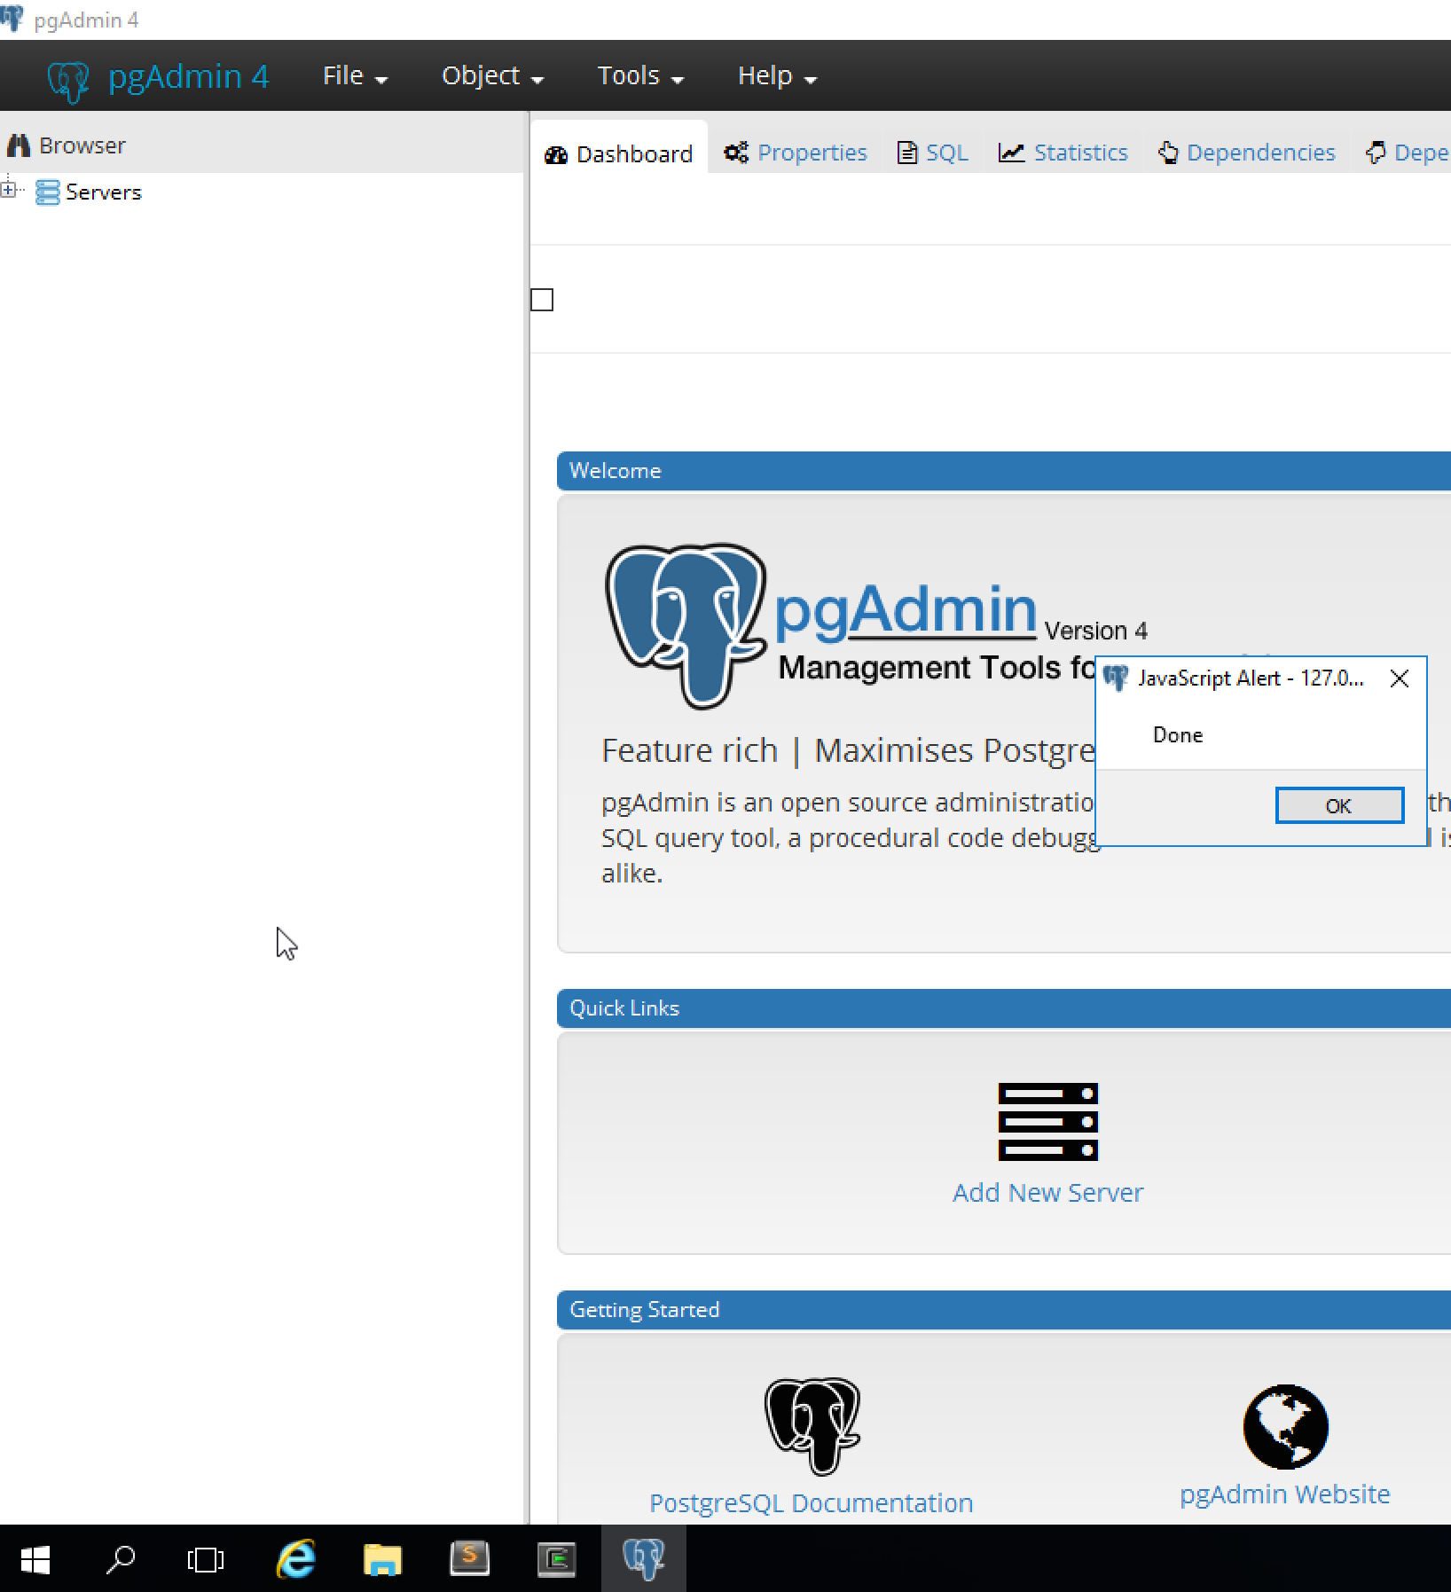Click the SQL document icon

click(906, 153)
